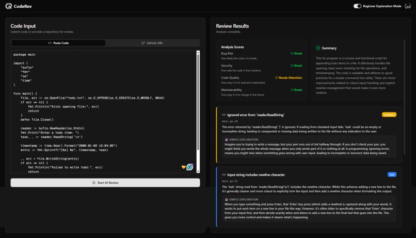Click code icon beside 'Ignored error' title

223,115
